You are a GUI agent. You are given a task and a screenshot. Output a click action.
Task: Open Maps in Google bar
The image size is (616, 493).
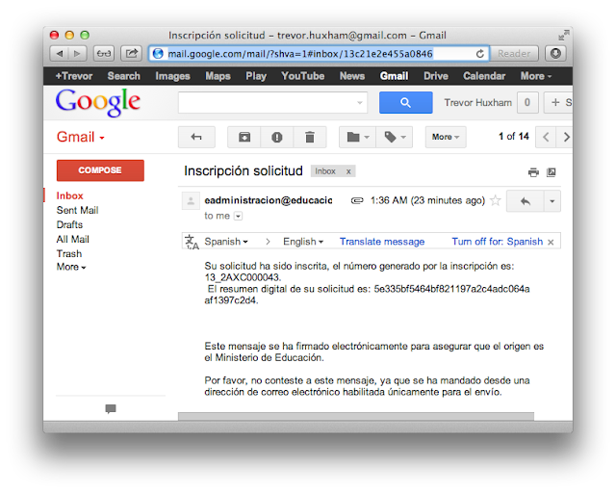tap(218, 76)
